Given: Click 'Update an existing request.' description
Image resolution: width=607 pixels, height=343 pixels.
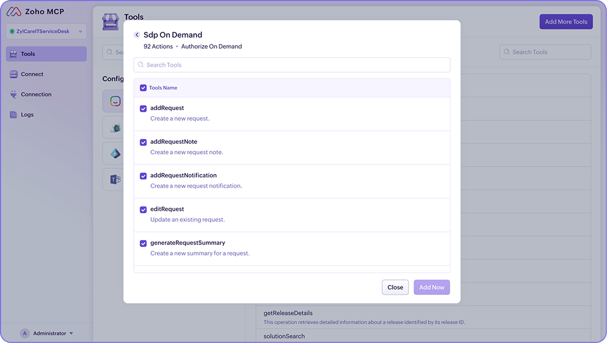Looking at the screenshot, I should pos(187,219).
